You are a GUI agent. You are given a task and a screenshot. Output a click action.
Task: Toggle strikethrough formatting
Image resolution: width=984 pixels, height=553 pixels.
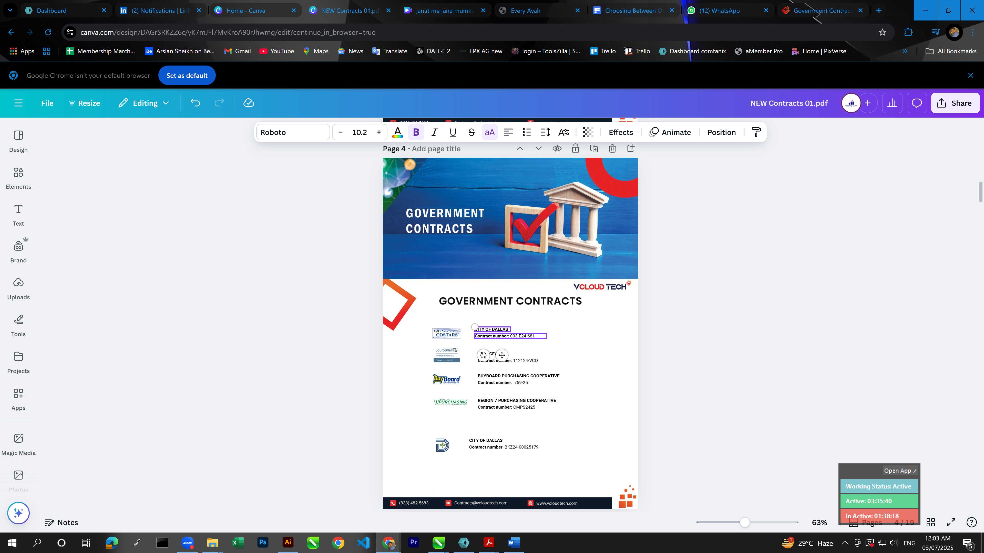471,132
